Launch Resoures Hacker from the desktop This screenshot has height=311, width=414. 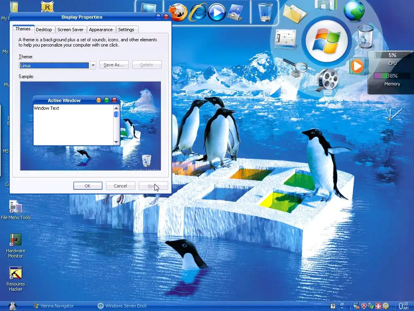pyautogui.click(x=16, y=279)
